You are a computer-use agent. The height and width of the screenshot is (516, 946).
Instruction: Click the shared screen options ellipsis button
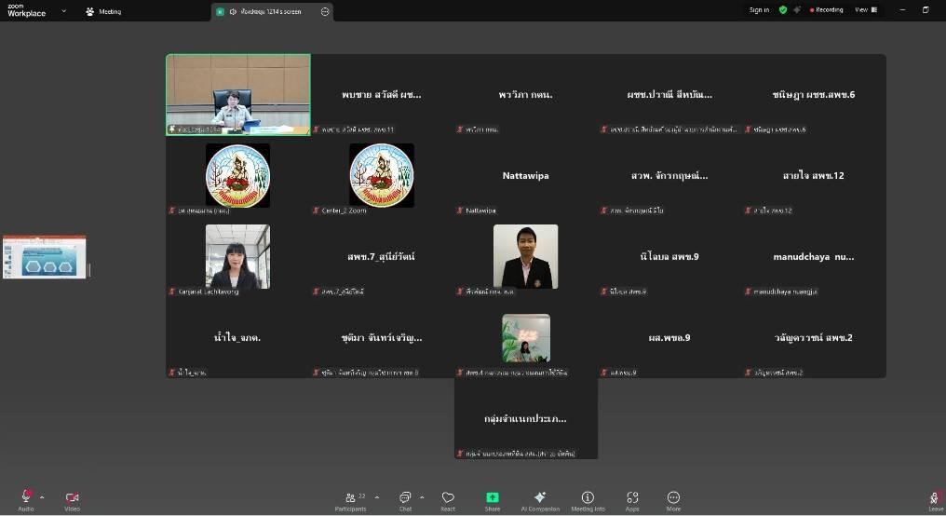point(325,12)
